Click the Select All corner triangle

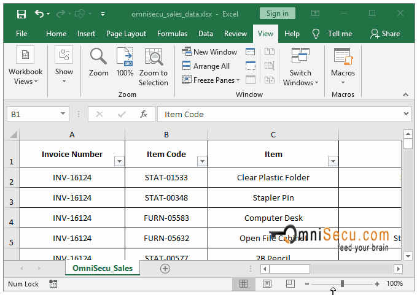(x=14, y=135)
